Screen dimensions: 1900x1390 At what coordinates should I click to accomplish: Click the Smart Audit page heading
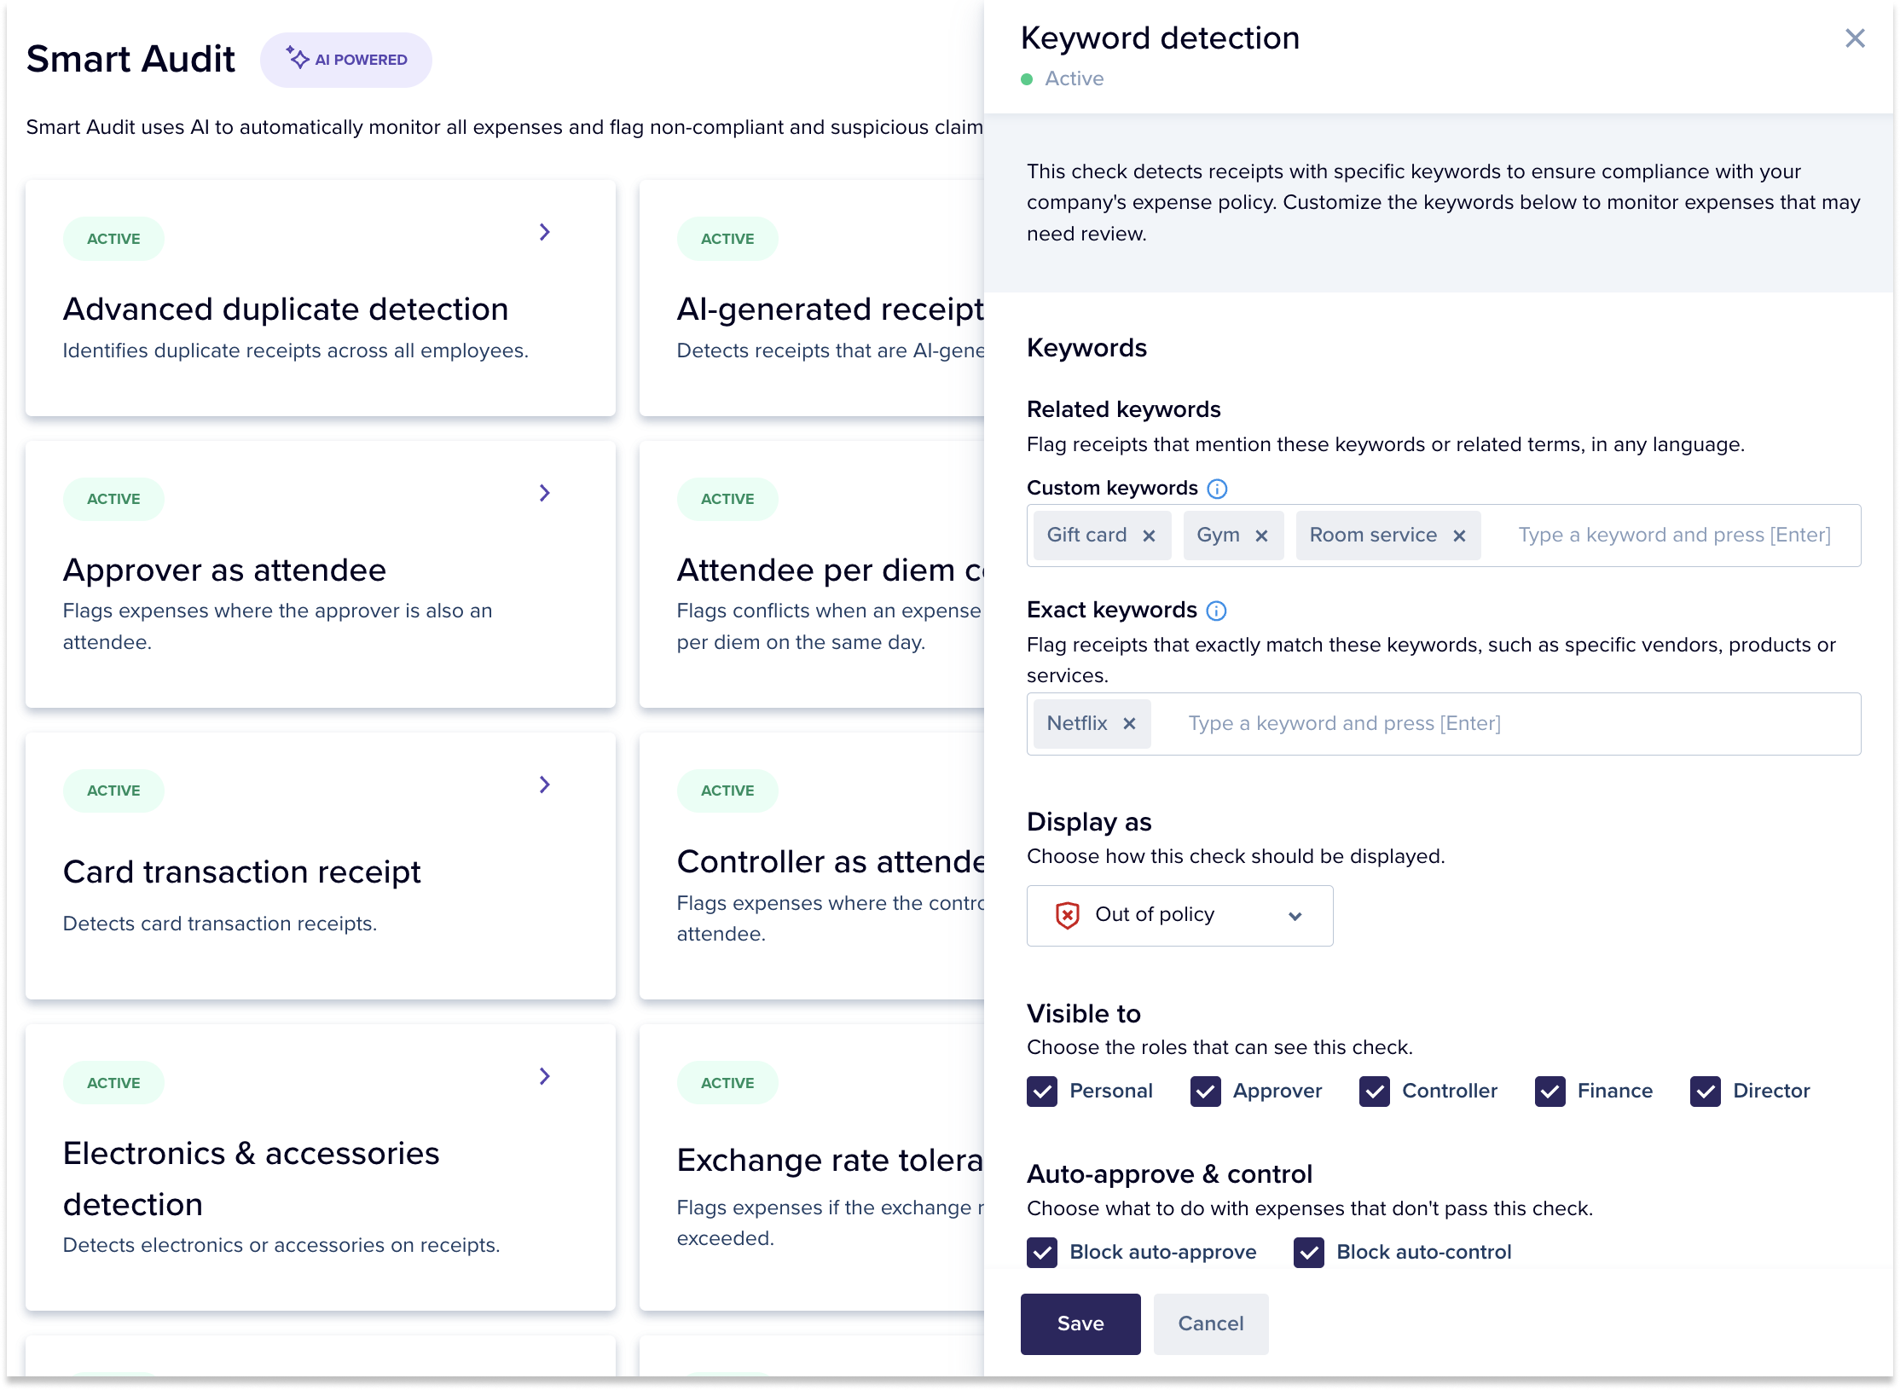click(x=130, y=59)
